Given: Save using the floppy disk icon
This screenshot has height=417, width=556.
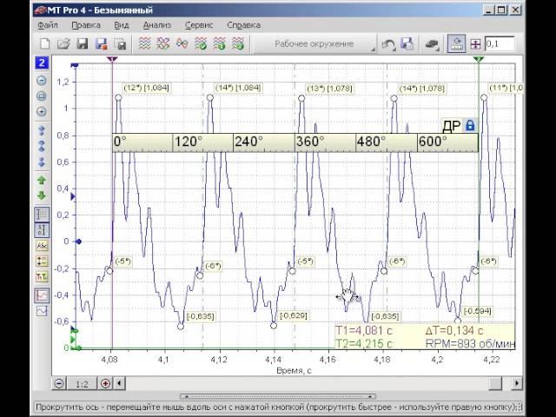Looking at the screenshot, I should point(83,44).
